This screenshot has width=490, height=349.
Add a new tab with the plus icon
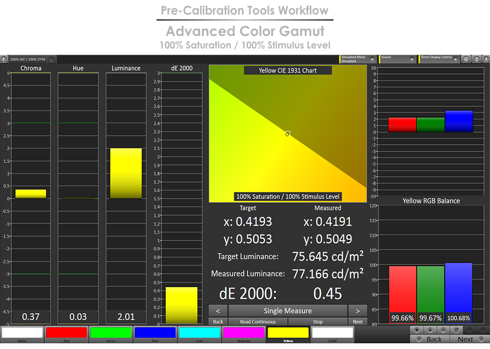[x=52, y=59]
